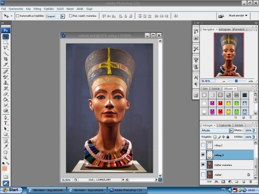Apply the dark teal style swatch
The height and width of the screenshot is (194, 259).
click(245, 95)
